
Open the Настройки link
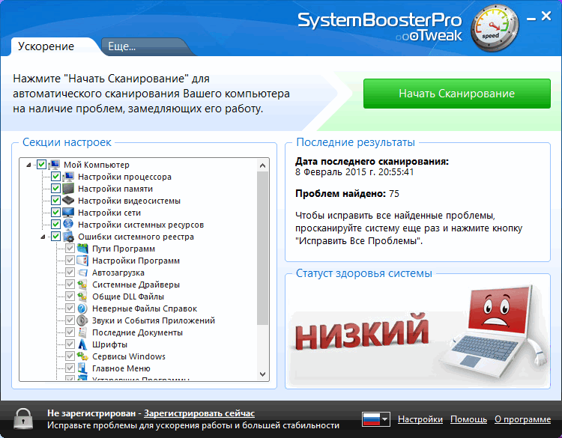(420, 419)
